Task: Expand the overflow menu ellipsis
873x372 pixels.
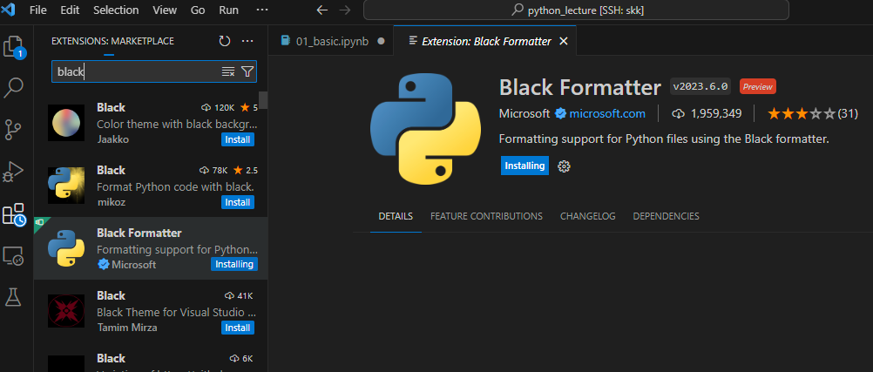Action: (x=261, y=10)
